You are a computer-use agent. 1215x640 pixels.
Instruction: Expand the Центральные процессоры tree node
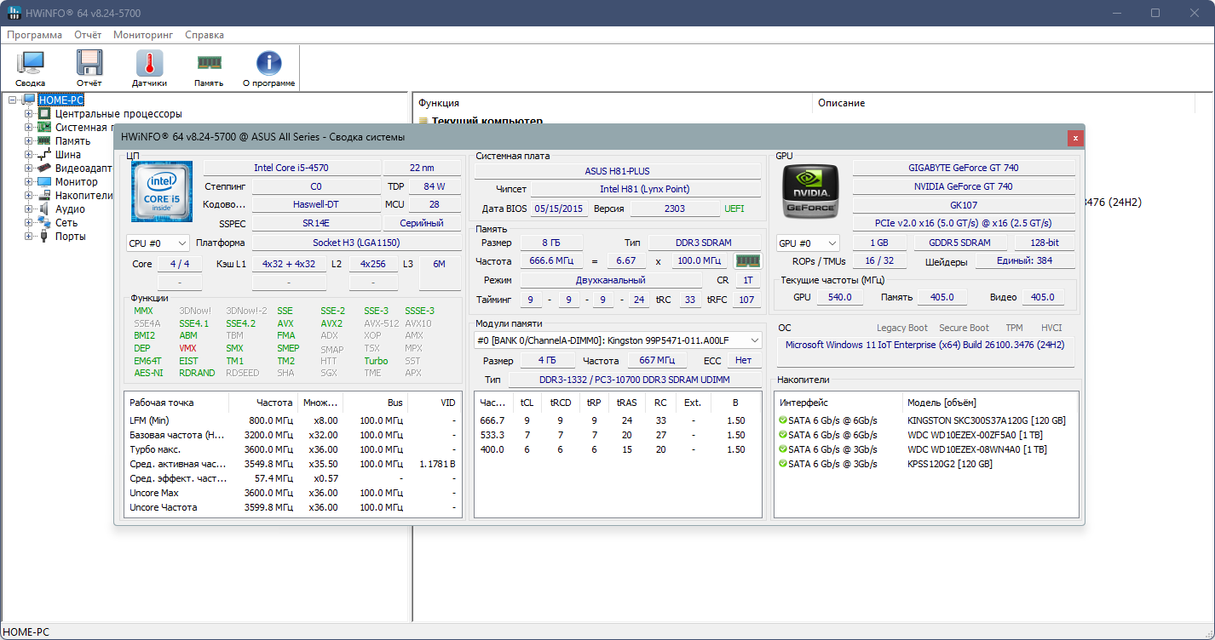tap(29, 114)
